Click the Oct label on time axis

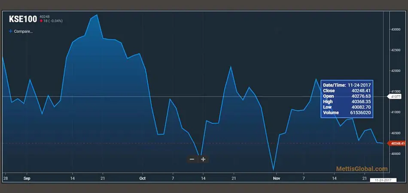(142, 178)
